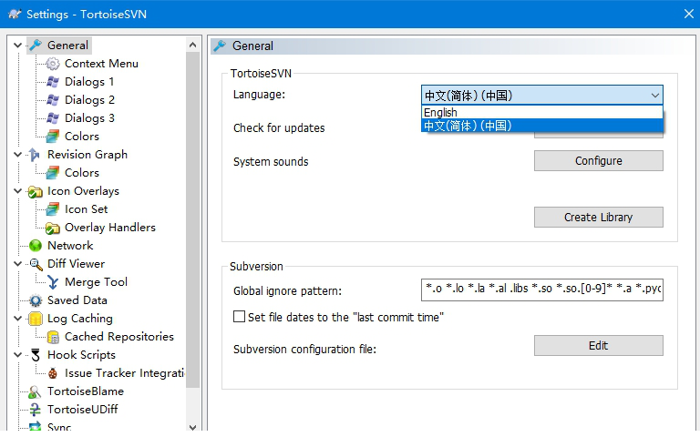Click the Icon Overlays folder icon
This screenshot has height=447, width=700.
coord(36,191)
